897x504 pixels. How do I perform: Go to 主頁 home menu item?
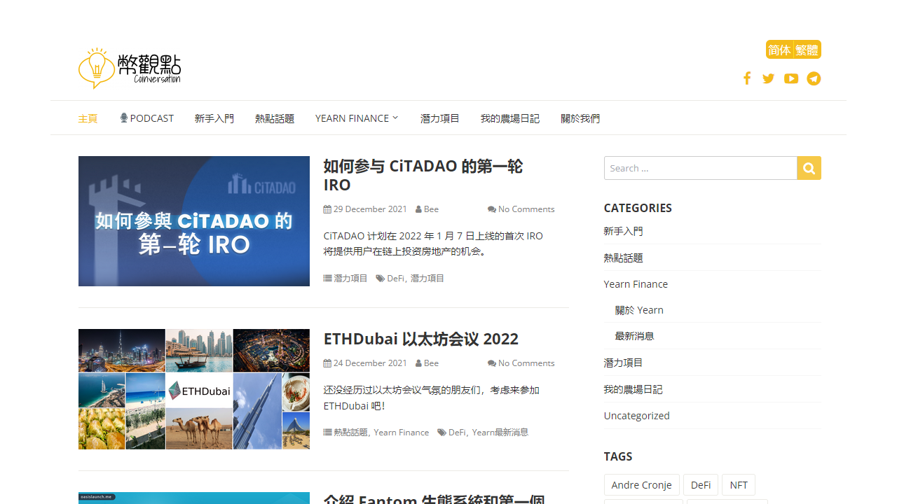coord(88,118)
